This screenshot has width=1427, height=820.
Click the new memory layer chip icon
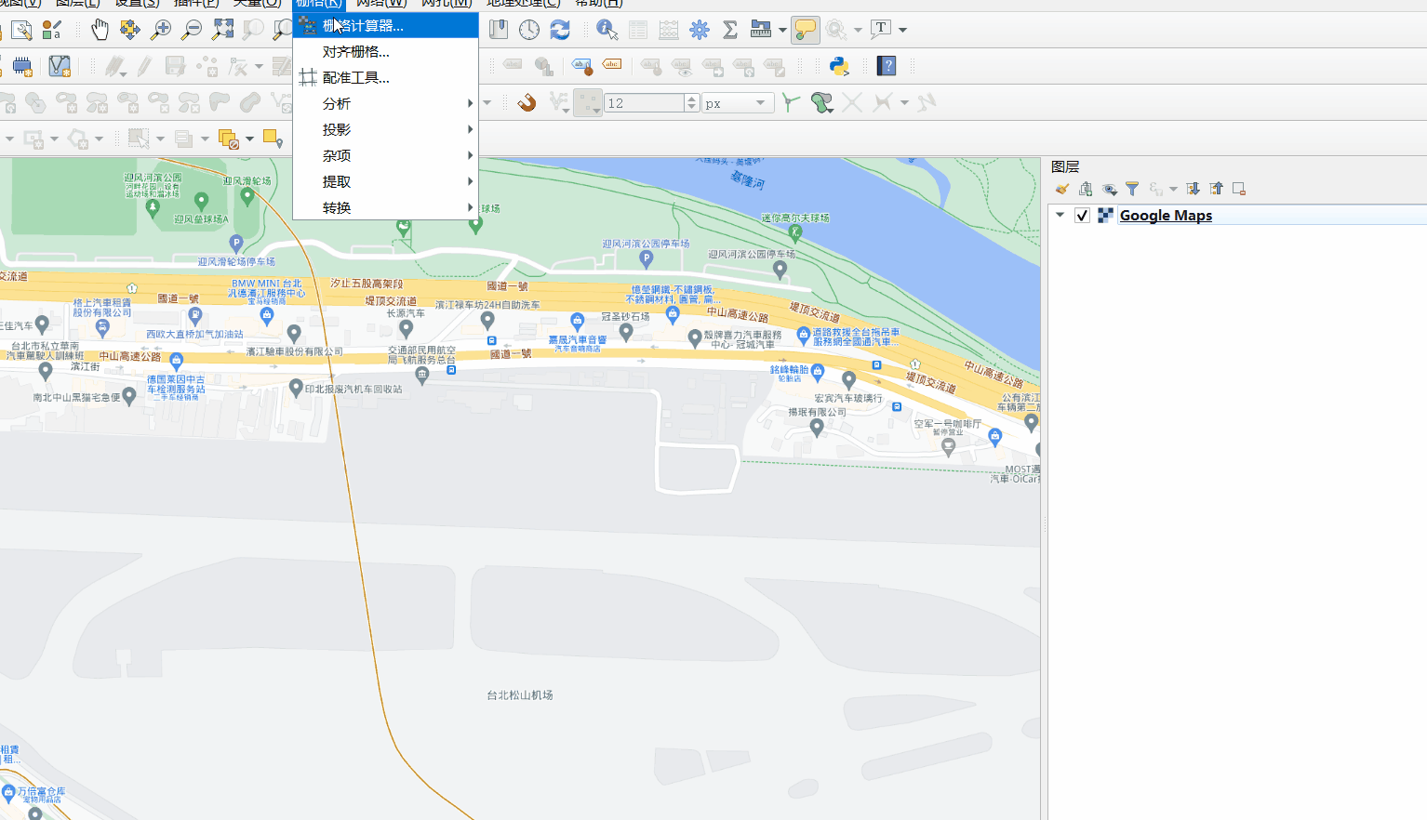22,66
